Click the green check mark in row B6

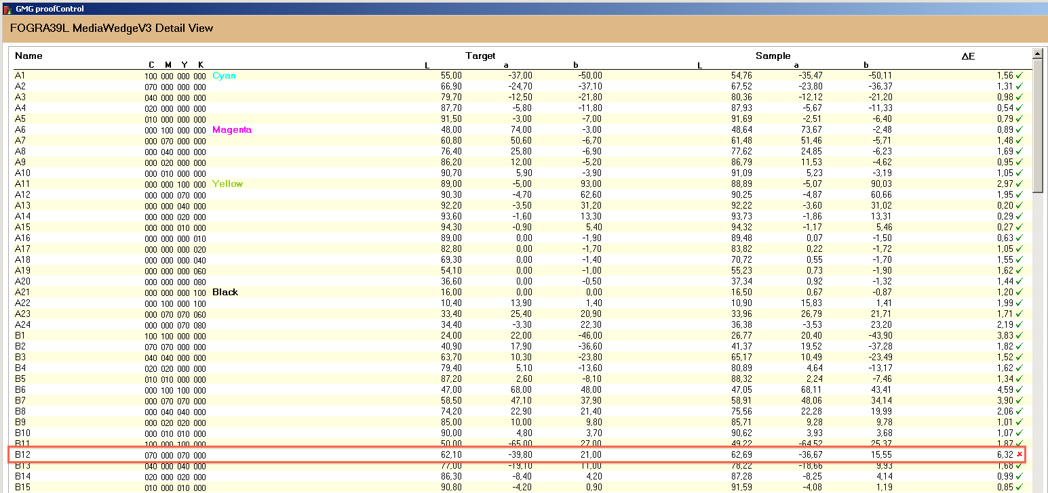1020,389
